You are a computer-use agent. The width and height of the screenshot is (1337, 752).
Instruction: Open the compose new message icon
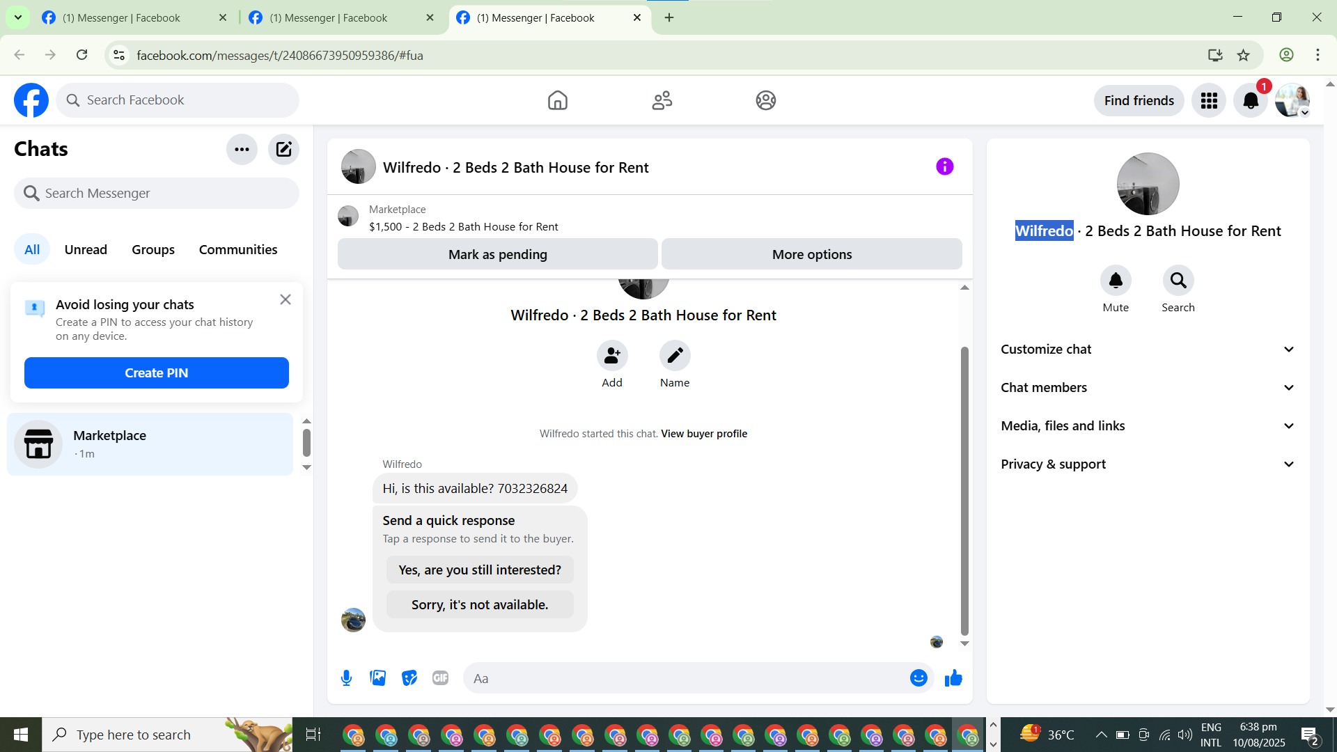(283, 149)
